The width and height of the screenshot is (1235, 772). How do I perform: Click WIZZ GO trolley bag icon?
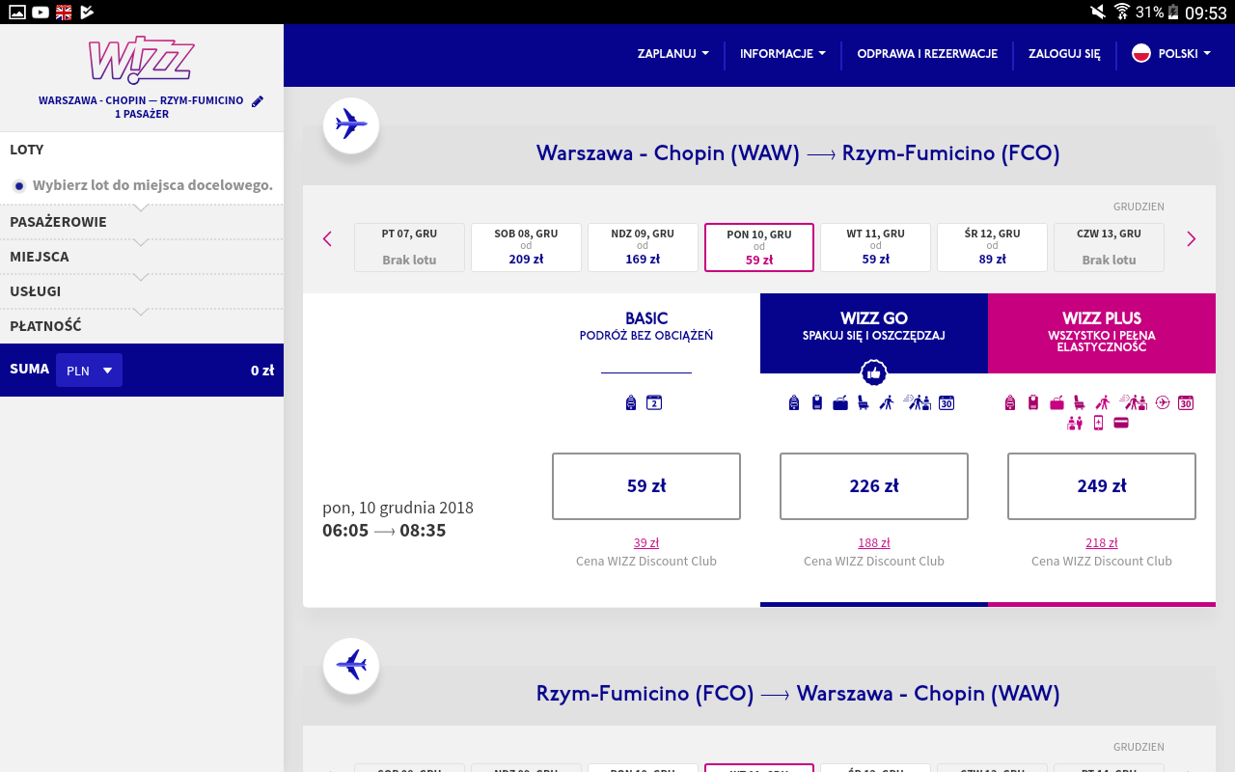[x=817, y=402]
